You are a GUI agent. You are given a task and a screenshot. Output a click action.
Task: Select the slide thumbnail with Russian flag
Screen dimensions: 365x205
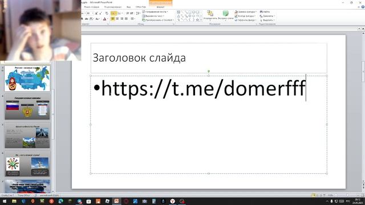click(27, 106)
